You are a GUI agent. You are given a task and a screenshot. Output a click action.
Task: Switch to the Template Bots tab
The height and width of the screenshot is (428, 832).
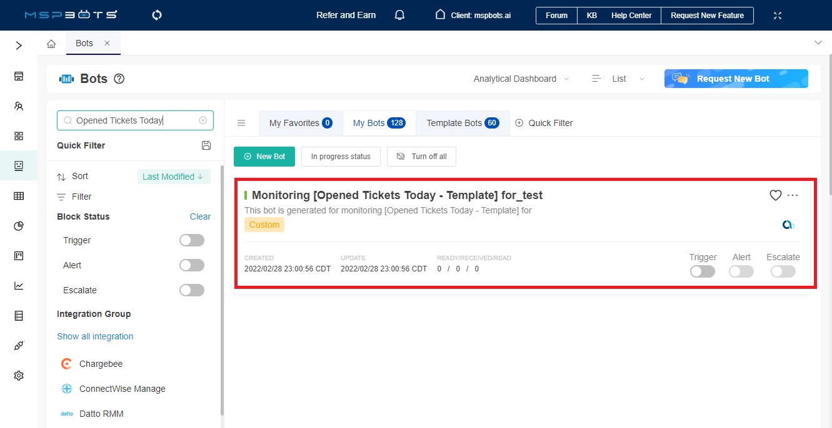tap(463, 123)
